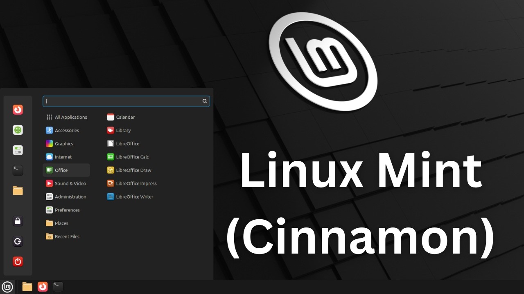524x294 pixels.
Task: Click the Sound & Video play icon
Action: coord(49,183)
